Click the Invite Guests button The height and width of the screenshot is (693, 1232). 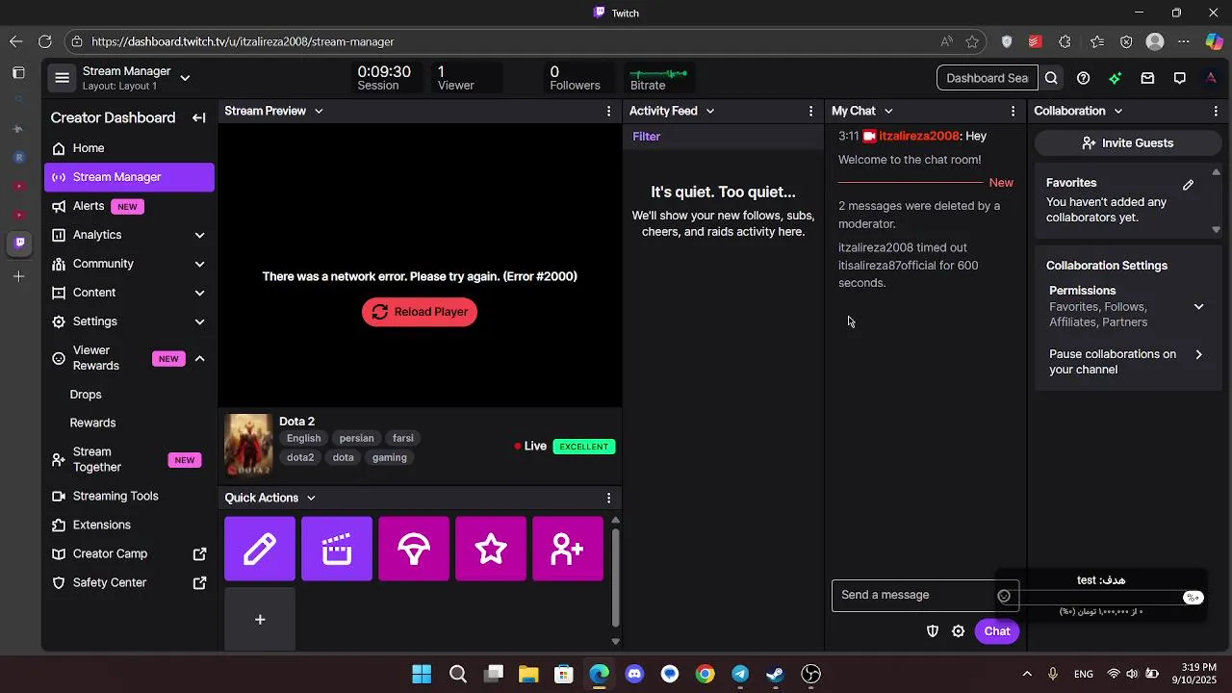click(x=1128, y=143)
